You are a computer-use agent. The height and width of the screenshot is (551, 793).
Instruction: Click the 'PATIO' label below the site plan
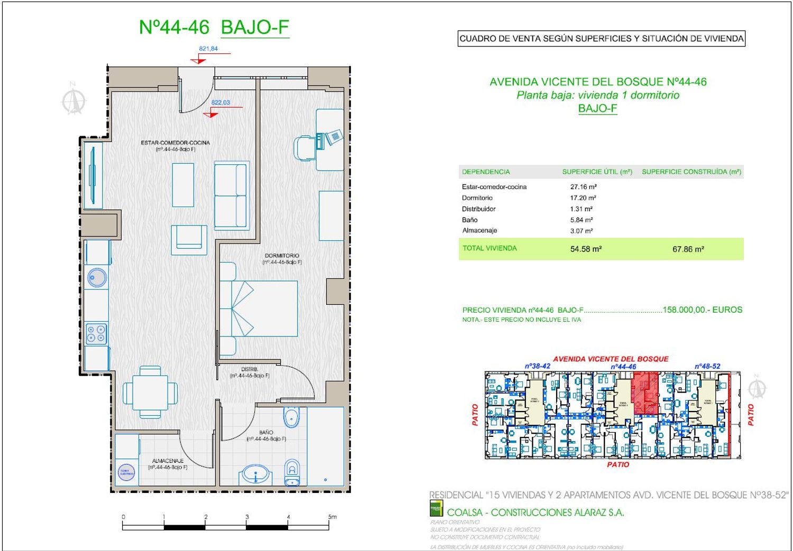(618, 464)
